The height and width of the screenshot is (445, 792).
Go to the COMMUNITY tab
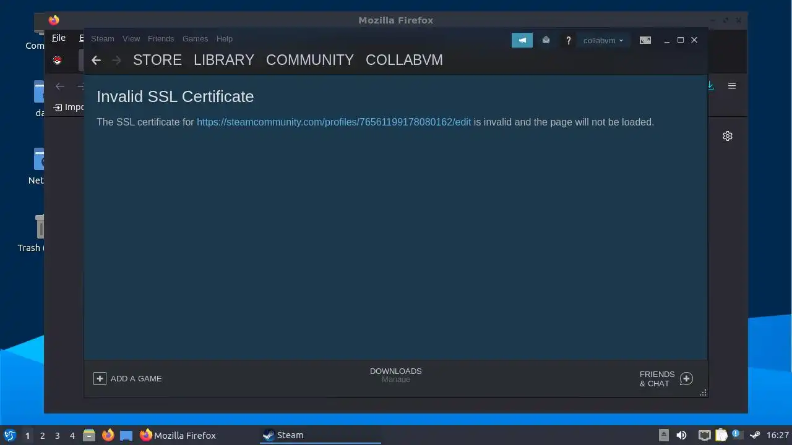(310, 60)
